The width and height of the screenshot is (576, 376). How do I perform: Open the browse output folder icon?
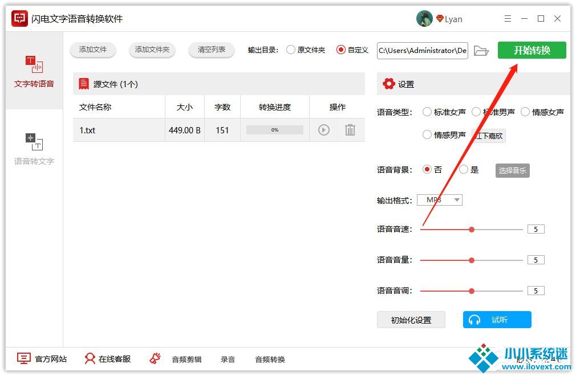481,51
